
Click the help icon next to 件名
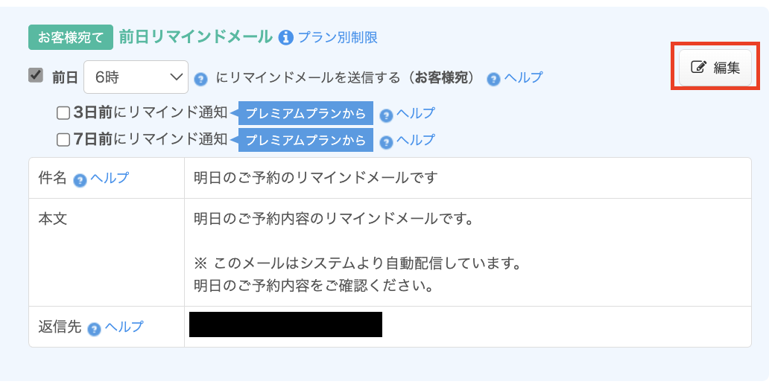[x=80, y=180]
